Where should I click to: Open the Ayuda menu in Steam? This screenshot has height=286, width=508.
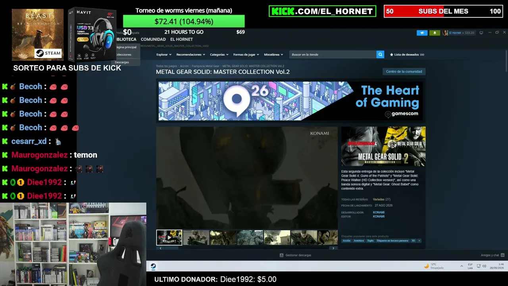(135, 33)
